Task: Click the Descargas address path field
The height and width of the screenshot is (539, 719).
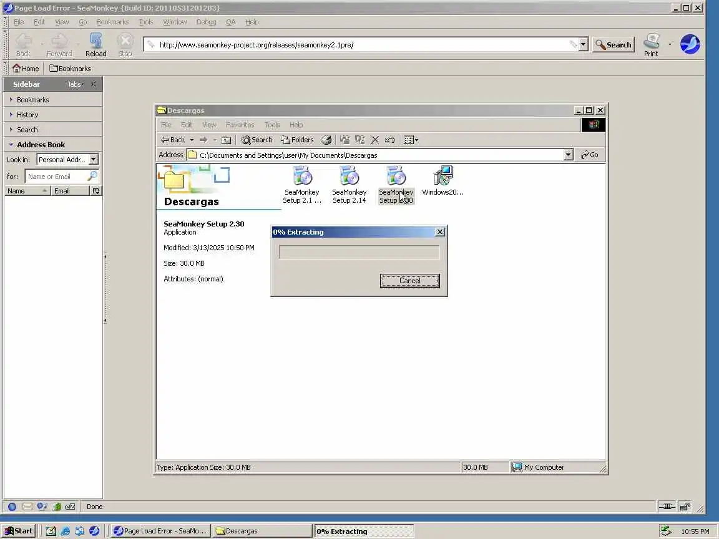Action: (x=375, y=155)
